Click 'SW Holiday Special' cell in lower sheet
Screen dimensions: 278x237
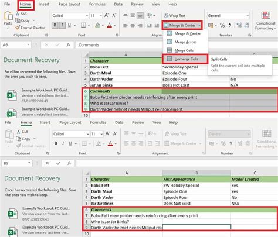[196, 186]
